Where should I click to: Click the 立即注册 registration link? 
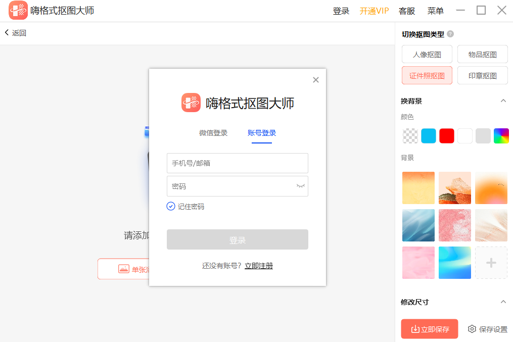pyautogui.click(x=259, y=265)
